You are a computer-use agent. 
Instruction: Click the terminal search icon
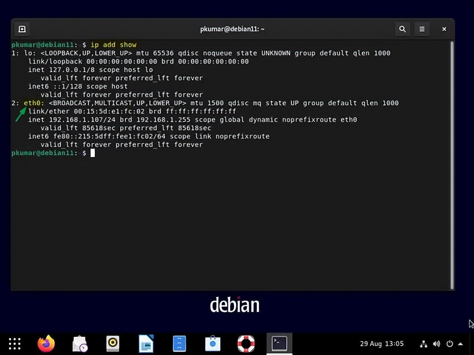(x=402, y=29)
